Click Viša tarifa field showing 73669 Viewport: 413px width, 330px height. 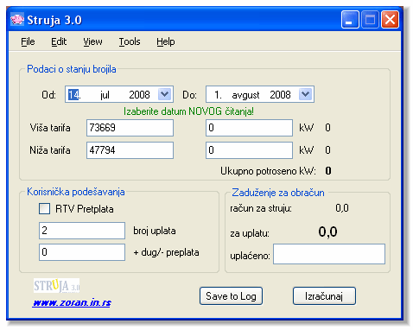point(130,128)
